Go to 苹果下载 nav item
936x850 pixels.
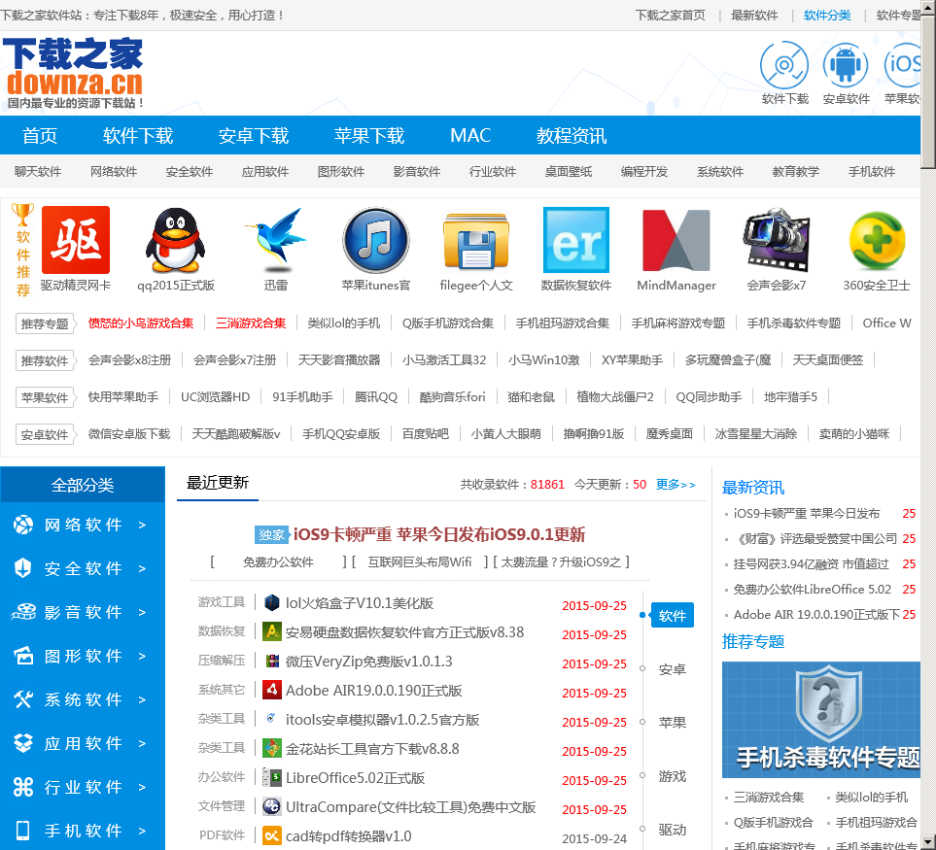(369, 135)
